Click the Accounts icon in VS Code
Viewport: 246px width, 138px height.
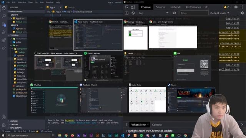coord(3,117)
